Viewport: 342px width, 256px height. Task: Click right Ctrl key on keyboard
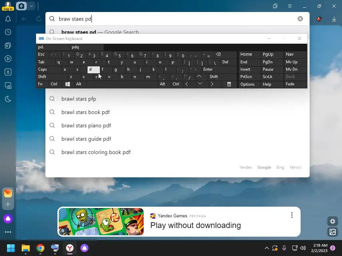[x=177, y=84]
